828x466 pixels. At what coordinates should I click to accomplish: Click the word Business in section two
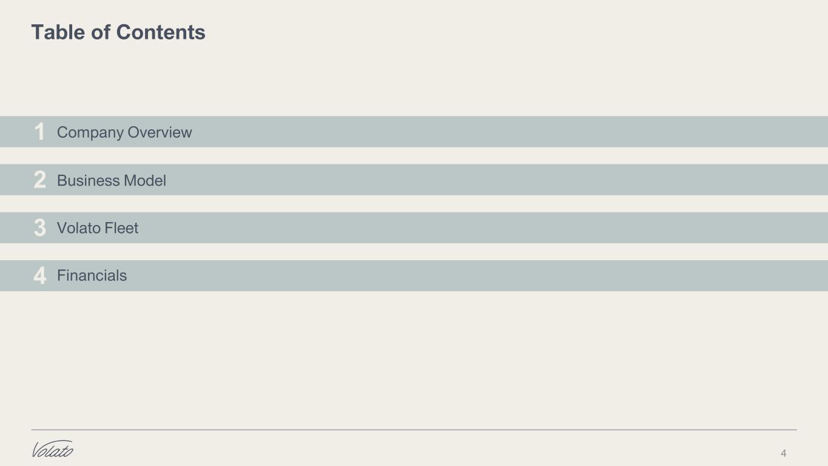[89, 180]
